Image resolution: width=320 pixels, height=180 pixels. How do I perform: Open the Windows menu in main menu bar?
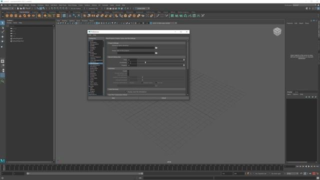pyautogui.click(x=40, y=5)
